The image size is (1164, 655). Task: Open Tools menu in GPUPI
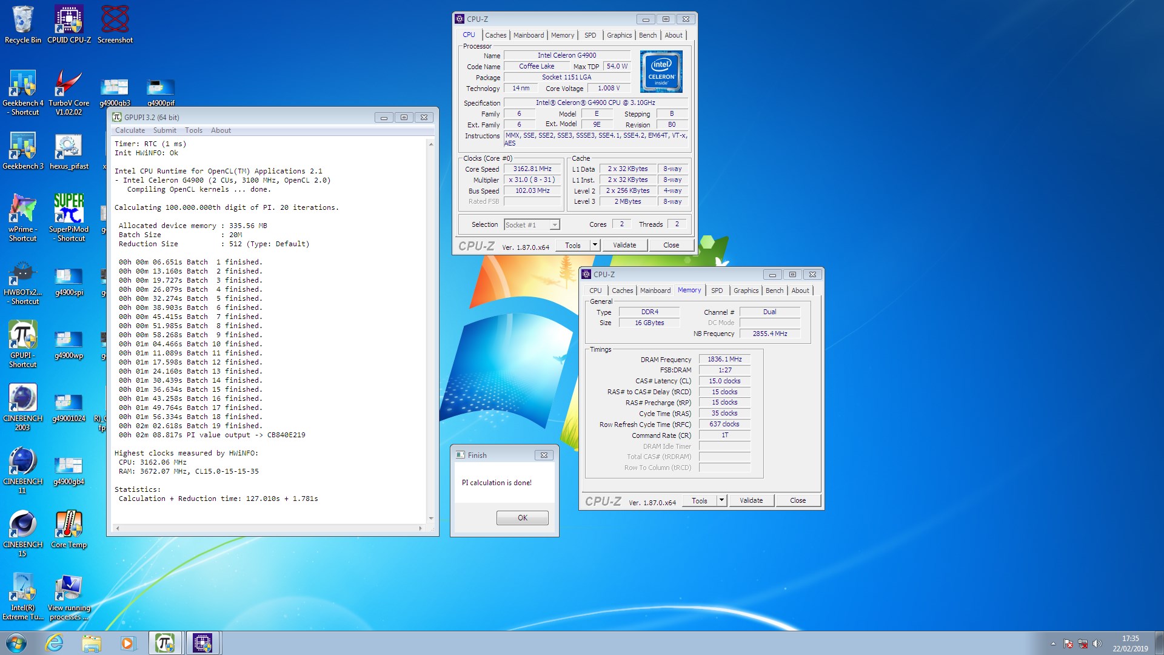point(193,130)
